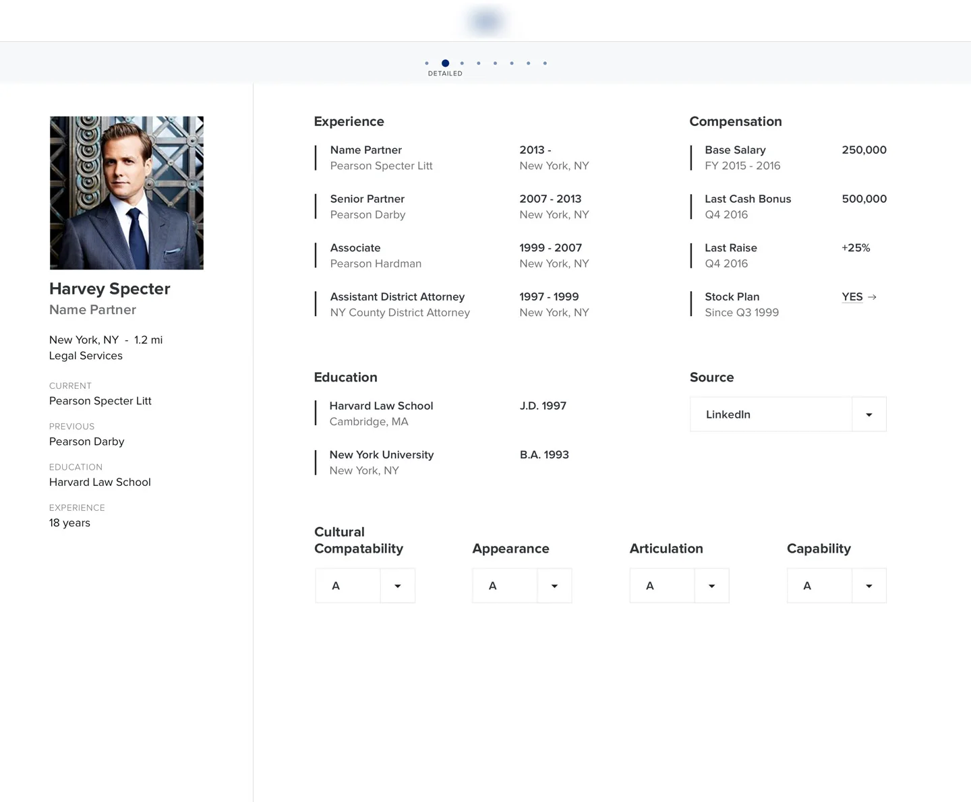Open the Appearance grade dropdown arrow
This screenshot has height=802, width=971.
tap(554, 586)
